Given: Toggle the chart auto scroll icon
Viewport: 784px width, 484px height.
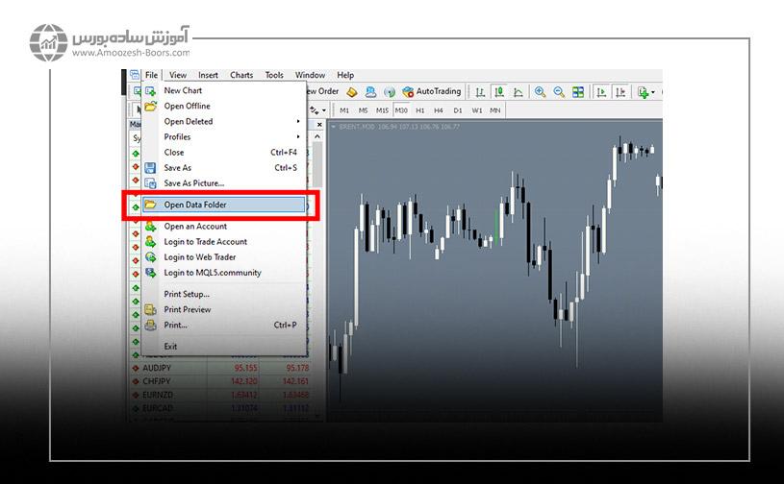Looking at the screenshot, I should coord(601,92).
